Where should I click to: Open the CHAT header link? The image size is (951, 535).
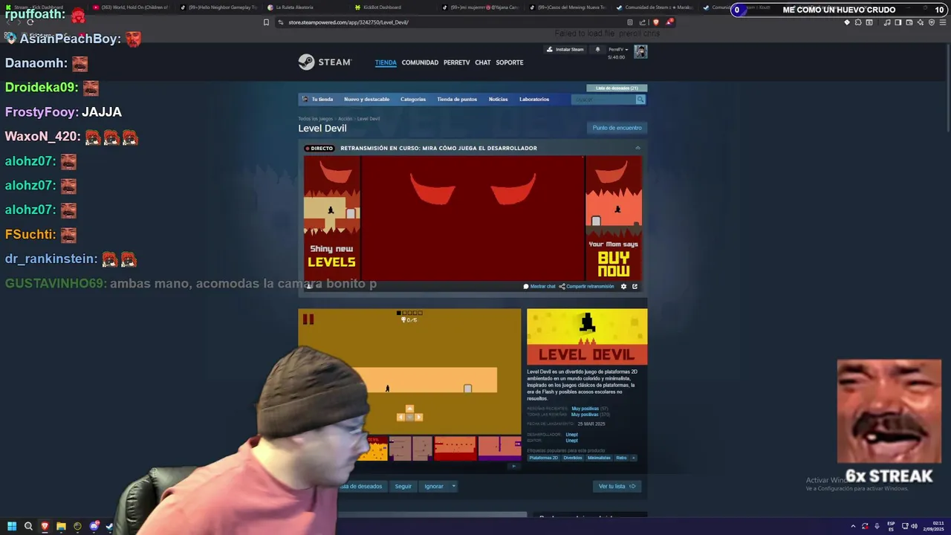coord(483,62)
